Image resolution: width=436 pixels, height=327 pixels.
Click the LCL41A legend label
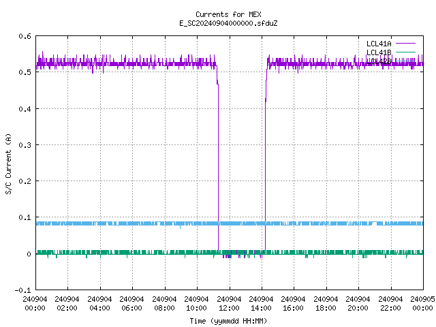point(379,44)
